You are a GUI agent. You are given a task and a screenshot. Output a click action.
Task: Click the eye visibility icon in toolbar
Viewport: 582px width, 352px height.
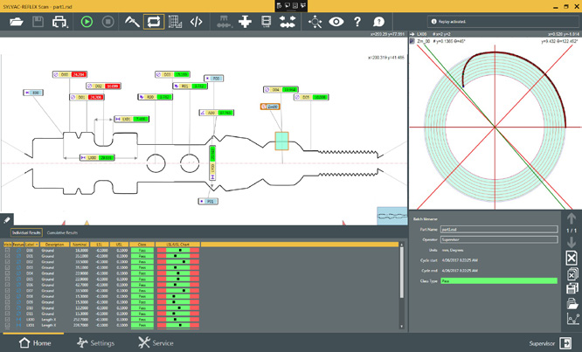336,21
